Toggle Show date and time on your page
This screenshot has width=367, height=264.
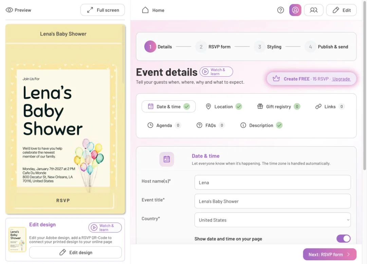click(x=343, y=239)
